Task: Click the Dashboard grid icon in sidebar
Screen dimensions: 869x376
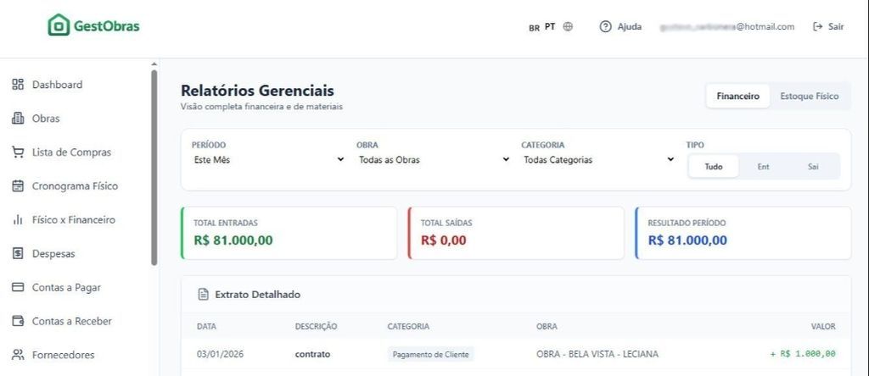Action: (17, 85)
